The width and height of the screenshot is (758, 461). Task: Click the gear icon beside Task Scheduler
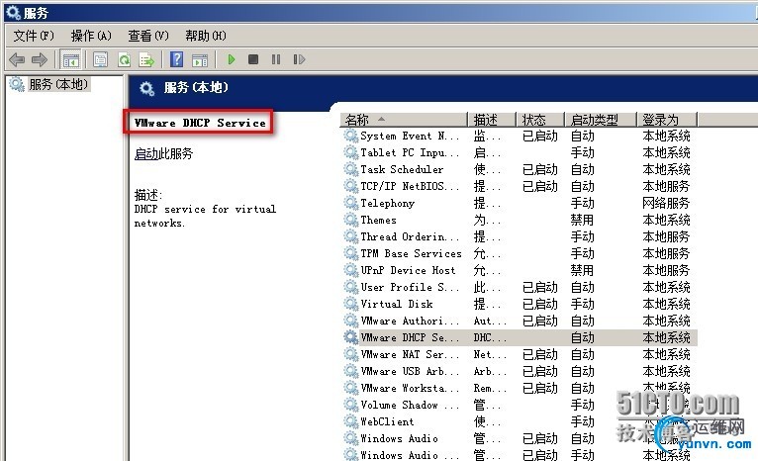350,169
